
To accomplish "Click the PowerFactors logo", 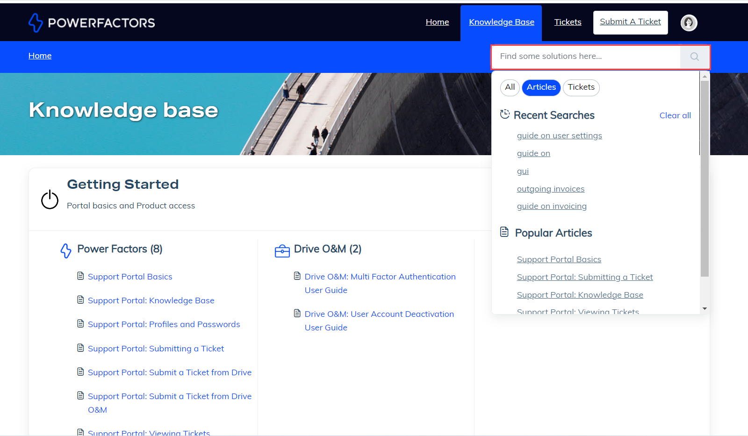I will tap(92, 22).
